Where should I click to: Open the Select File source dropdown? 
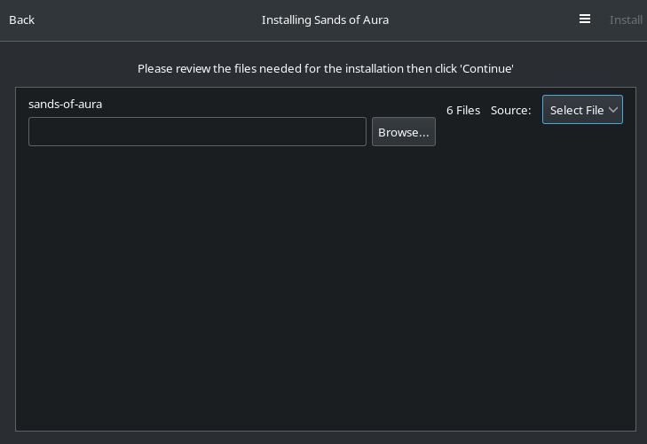[x=582, y=110]
